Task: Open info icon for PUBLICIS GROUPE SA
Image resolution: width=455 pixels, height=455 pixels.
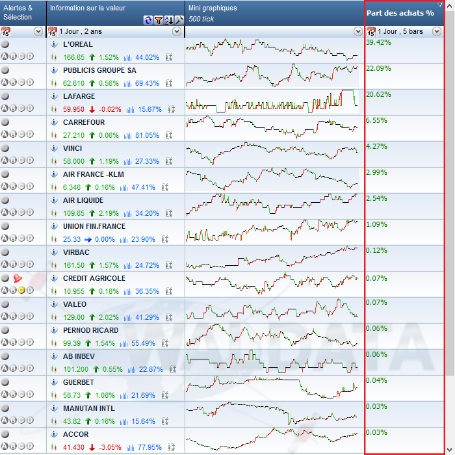Action: click(54, 70)
